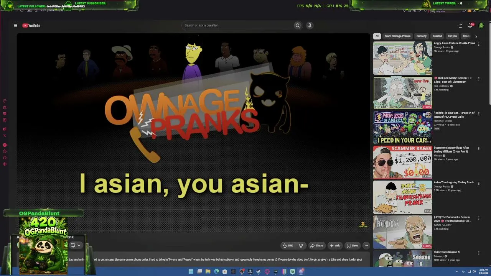Open more options for Angry Asian Fortune Cookie Prank
This screenshot has height=276, width=491.
click(x=479, y=44)
